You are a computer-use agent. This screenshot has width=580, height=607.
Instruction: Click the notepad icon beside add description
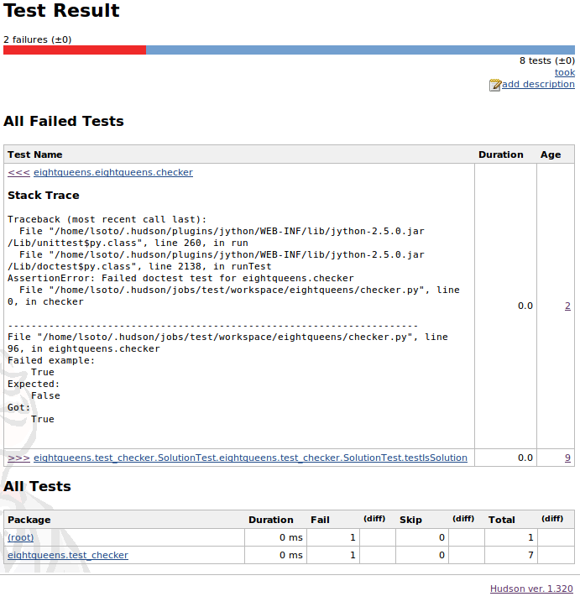tap(495, 85)
